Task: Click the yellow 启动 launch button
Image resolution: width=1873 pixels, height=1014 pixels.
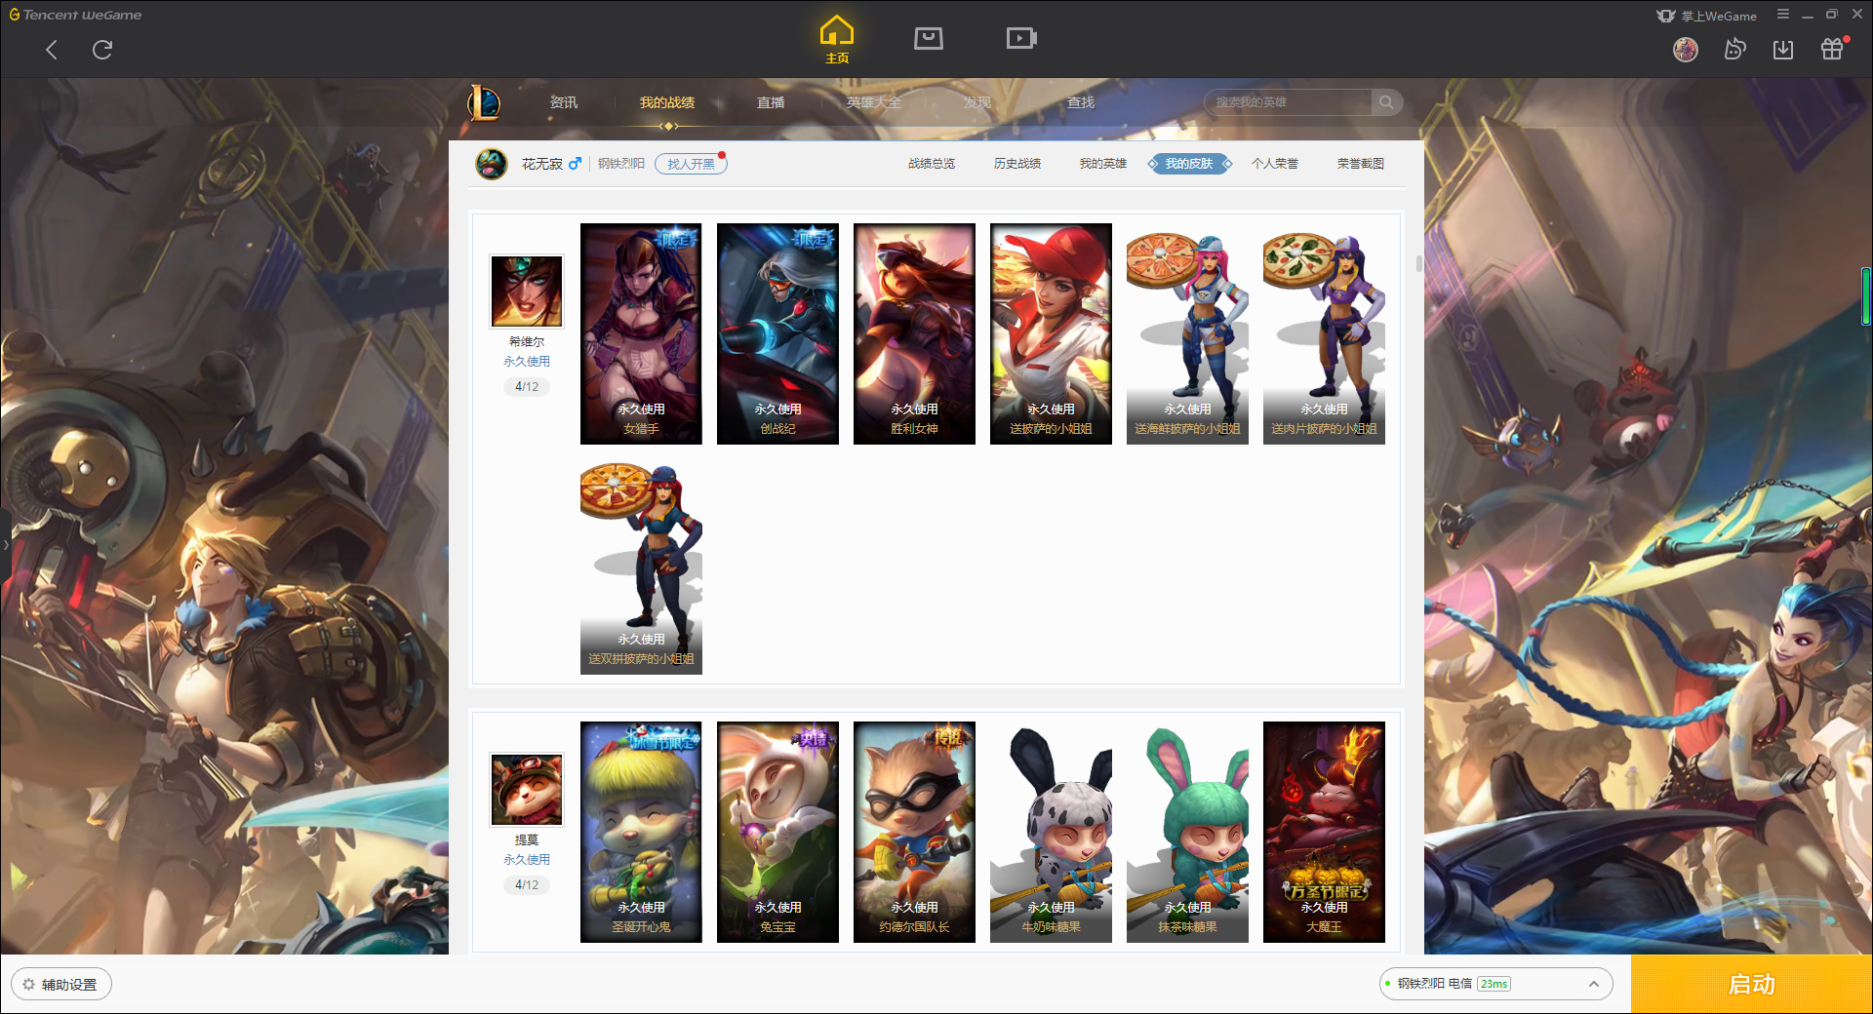Action: (1751, 984)
